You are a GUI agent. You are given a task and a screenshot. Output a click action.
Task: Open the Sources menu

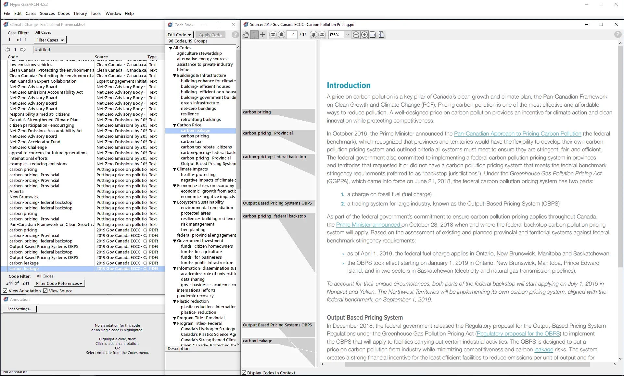point(47,13)
